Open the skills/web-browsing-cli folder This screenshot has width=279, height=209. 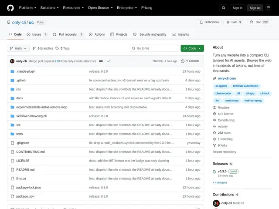tap(31, 116)
